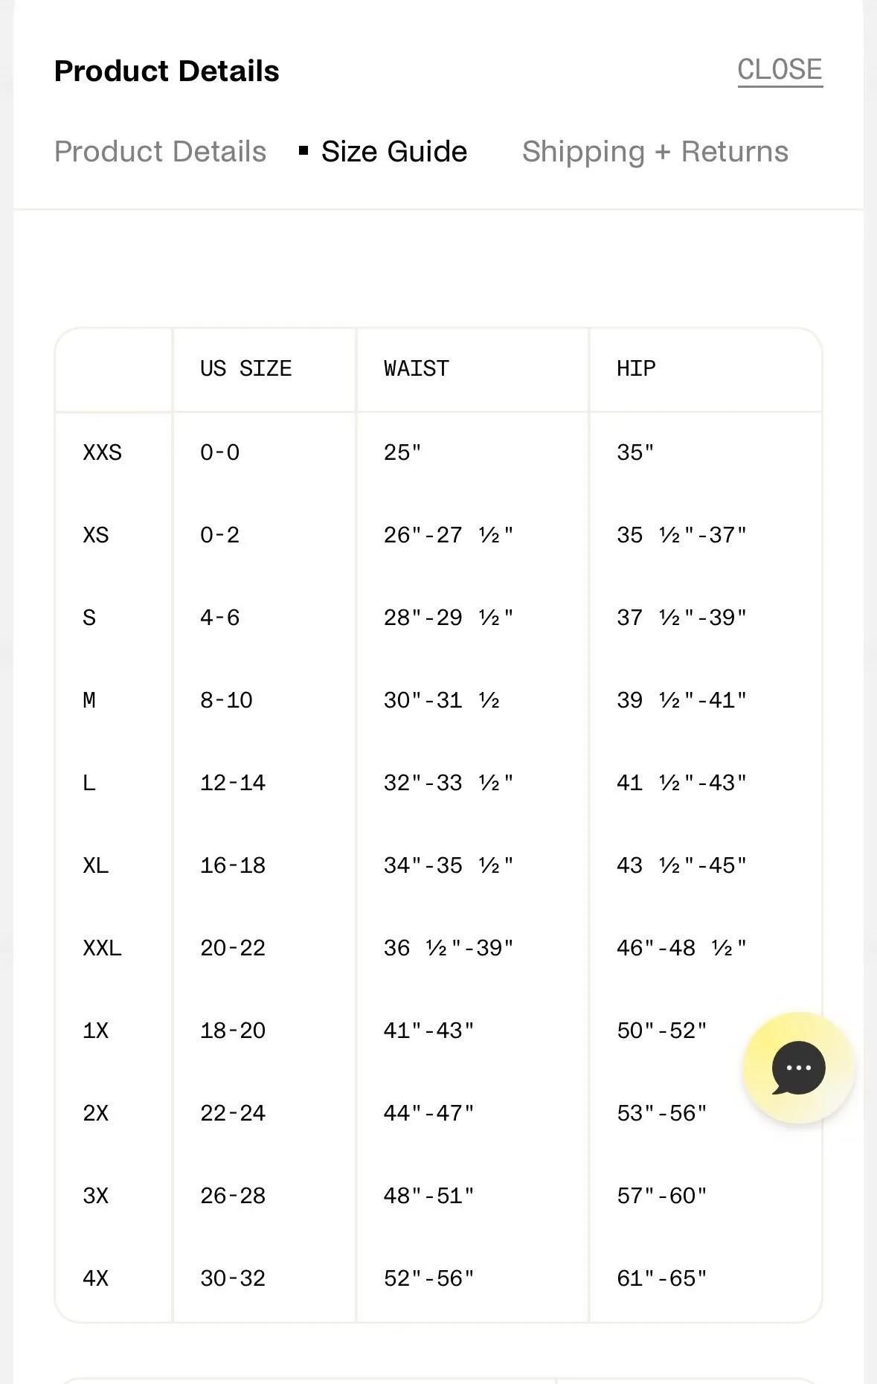This screenshot has width=877, height=1384.
Task: Select the XXS size row label
Action: [x=102, y=452]
